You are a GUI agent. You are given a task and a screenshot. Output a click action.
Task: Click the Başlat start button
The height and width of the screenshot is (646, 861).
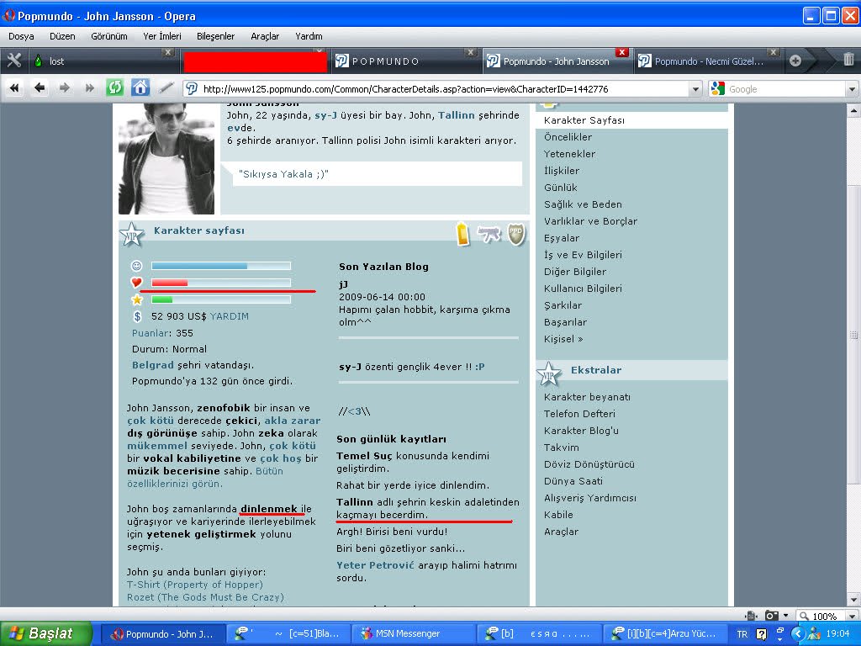point(46,634)
